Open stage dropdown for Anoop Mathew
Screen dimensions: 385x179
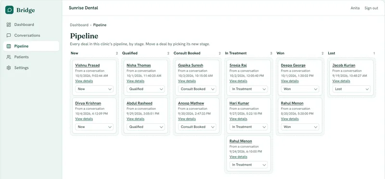click(197, 127)
